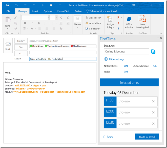Image resolution: width=167 pixels, height=148 pixels.
Task: Click the Copy icon in Clipboard group
Action: pyautogui.click(x=16, y=23)
